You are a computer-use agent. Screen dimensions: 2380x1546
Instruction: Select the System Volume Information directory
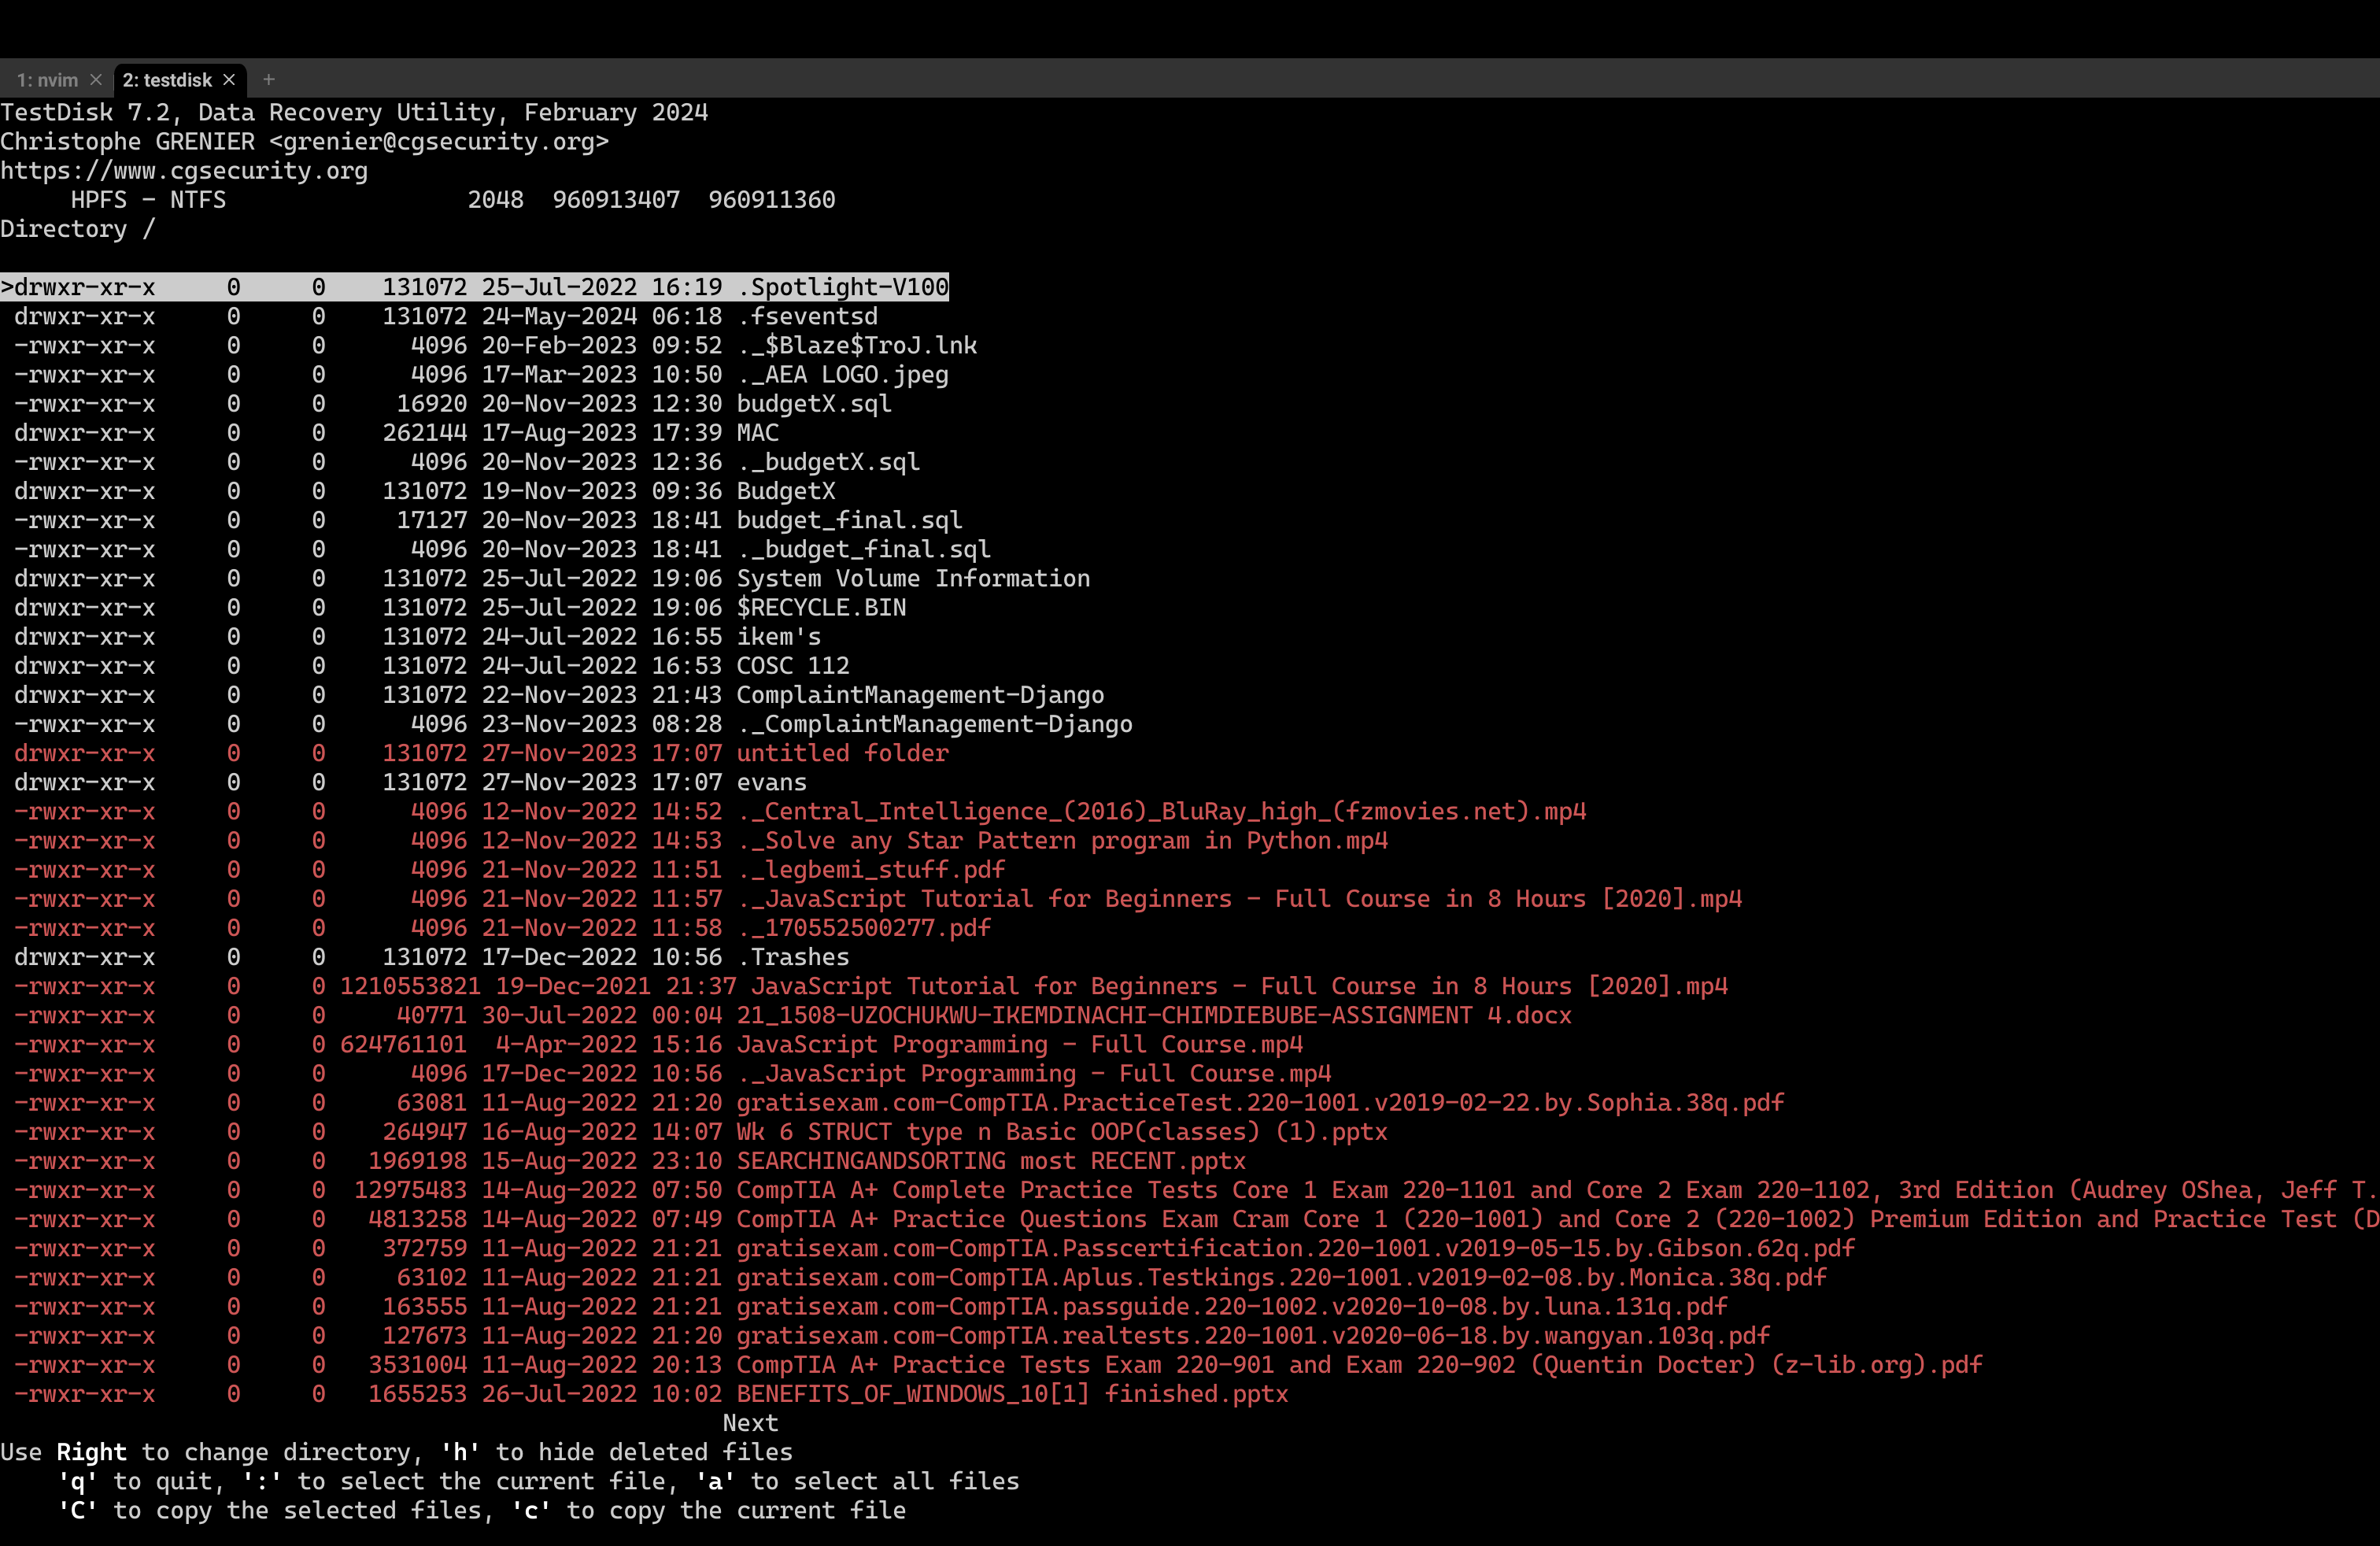(912, 579)
